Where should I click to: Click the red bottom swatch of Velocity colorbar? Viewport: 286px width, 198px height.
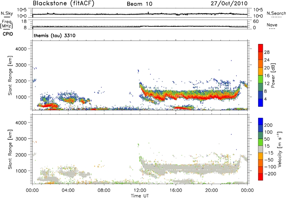[261, 177]
